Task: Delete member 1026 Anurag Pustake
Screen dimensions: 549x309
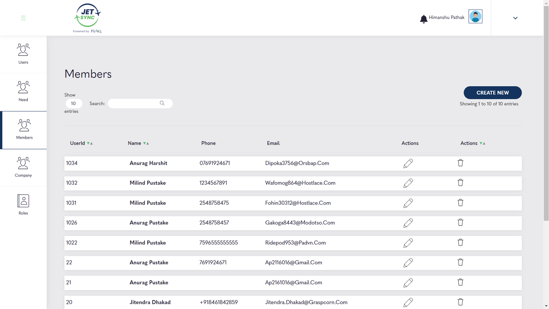Action: click(x=460, y=222)
